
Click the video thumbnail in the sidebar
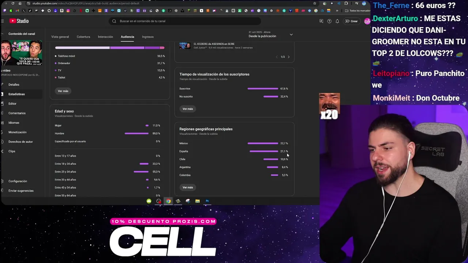point(21,53)
